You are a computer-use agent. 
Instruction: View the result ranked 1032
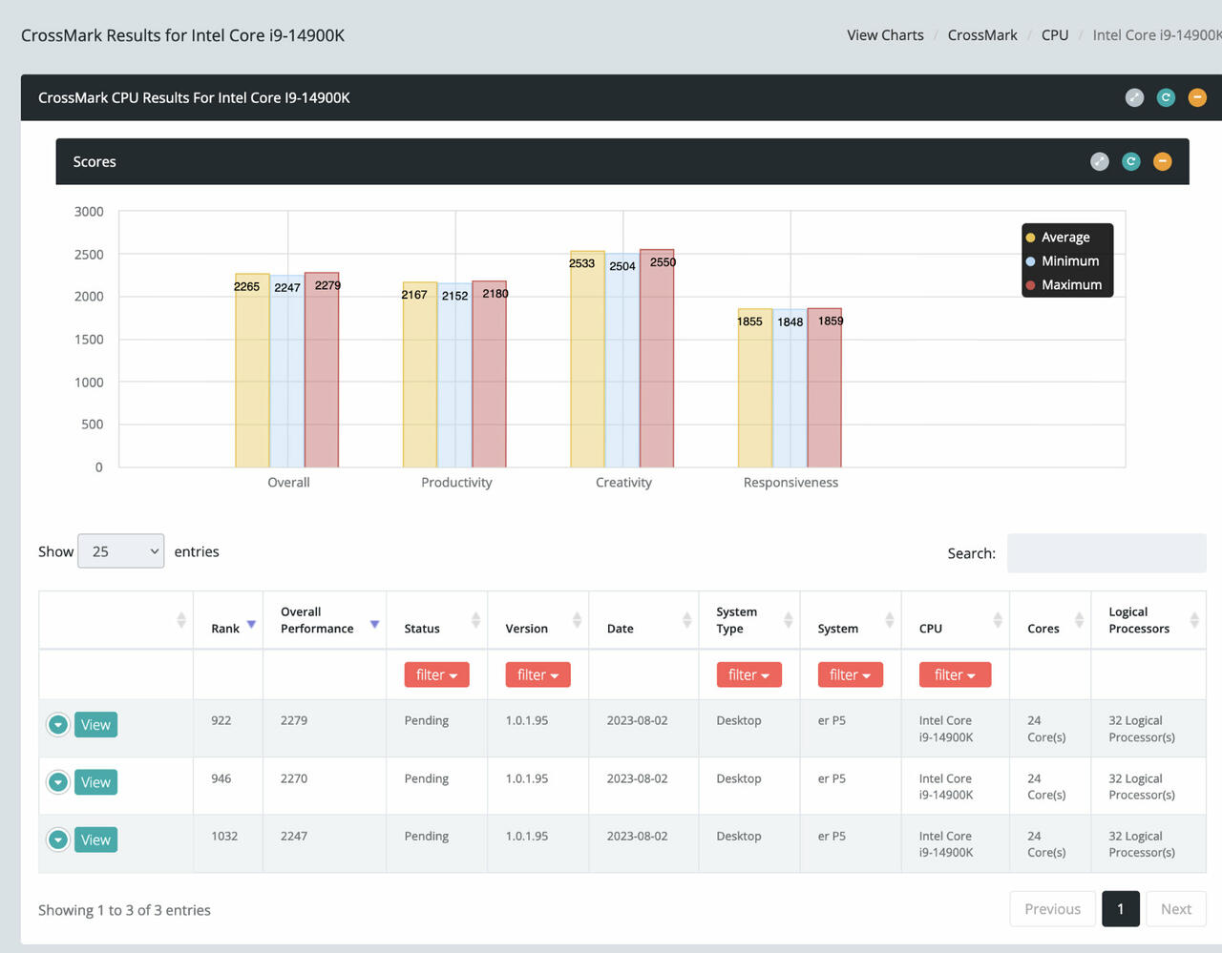[x=95, y=839]
